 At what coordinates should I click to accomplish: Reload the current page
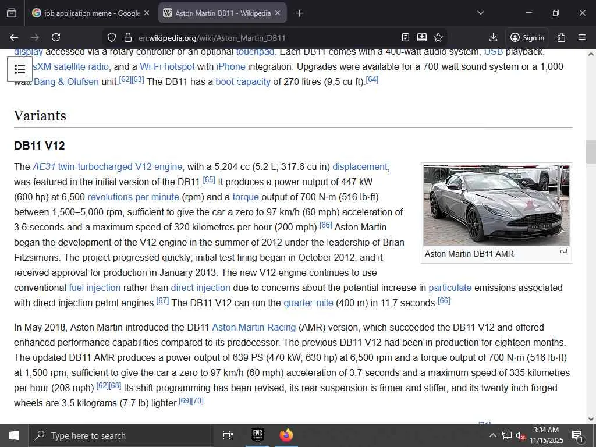pos(56,38)
